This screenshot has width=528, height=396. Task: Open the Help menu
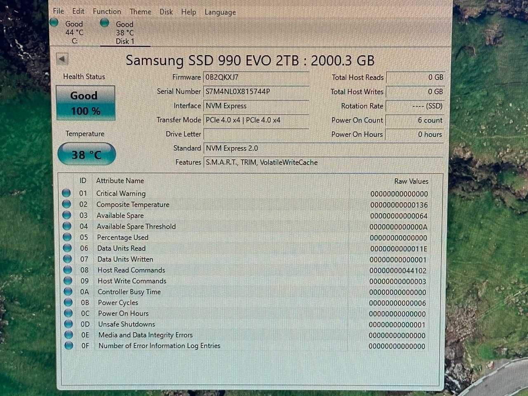tap(189, 12)
